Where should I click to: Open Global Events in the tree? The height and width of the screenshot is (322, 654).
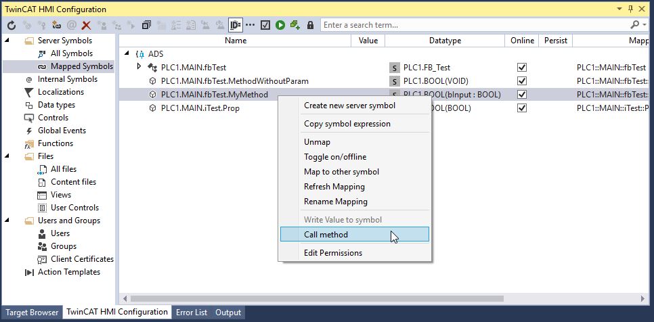(x=62, y=131)
